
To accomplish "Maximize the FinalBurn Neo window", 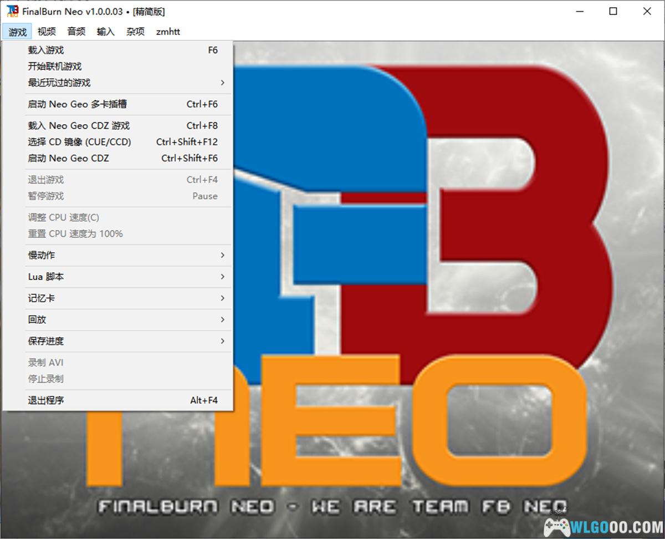I will coord(613,11).
